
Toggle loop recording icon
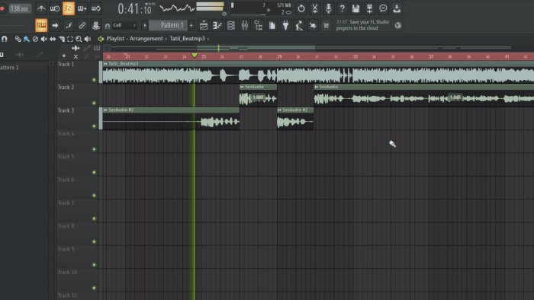[x=95, y=8]
